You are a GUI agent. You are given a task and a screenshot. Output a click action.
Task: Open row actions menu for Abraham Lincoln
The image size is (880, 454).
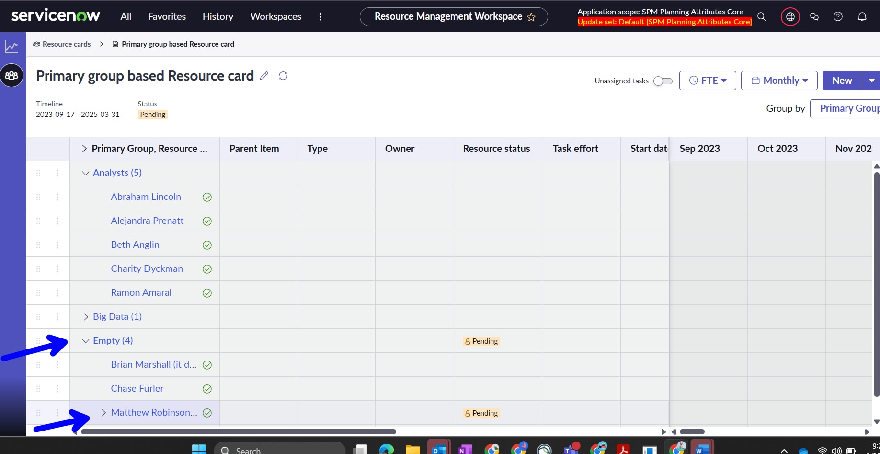(x=57, y=197)
